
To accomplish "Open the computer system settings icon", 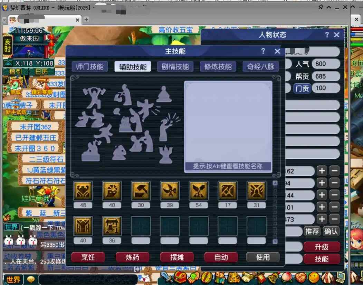I will pos(341,277).
